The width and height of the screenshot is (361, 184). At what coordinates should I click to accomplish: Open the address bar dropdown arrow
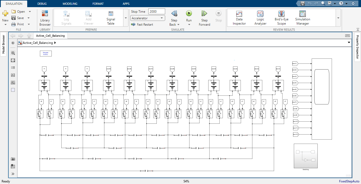[x=349, y=43]
